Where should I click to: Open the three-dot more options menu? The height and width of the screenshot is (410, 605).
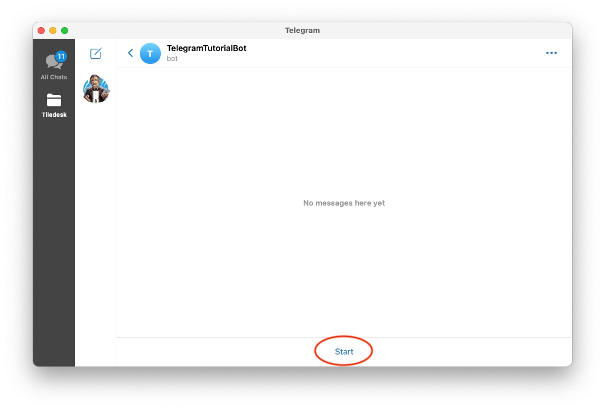click(552, 53)
